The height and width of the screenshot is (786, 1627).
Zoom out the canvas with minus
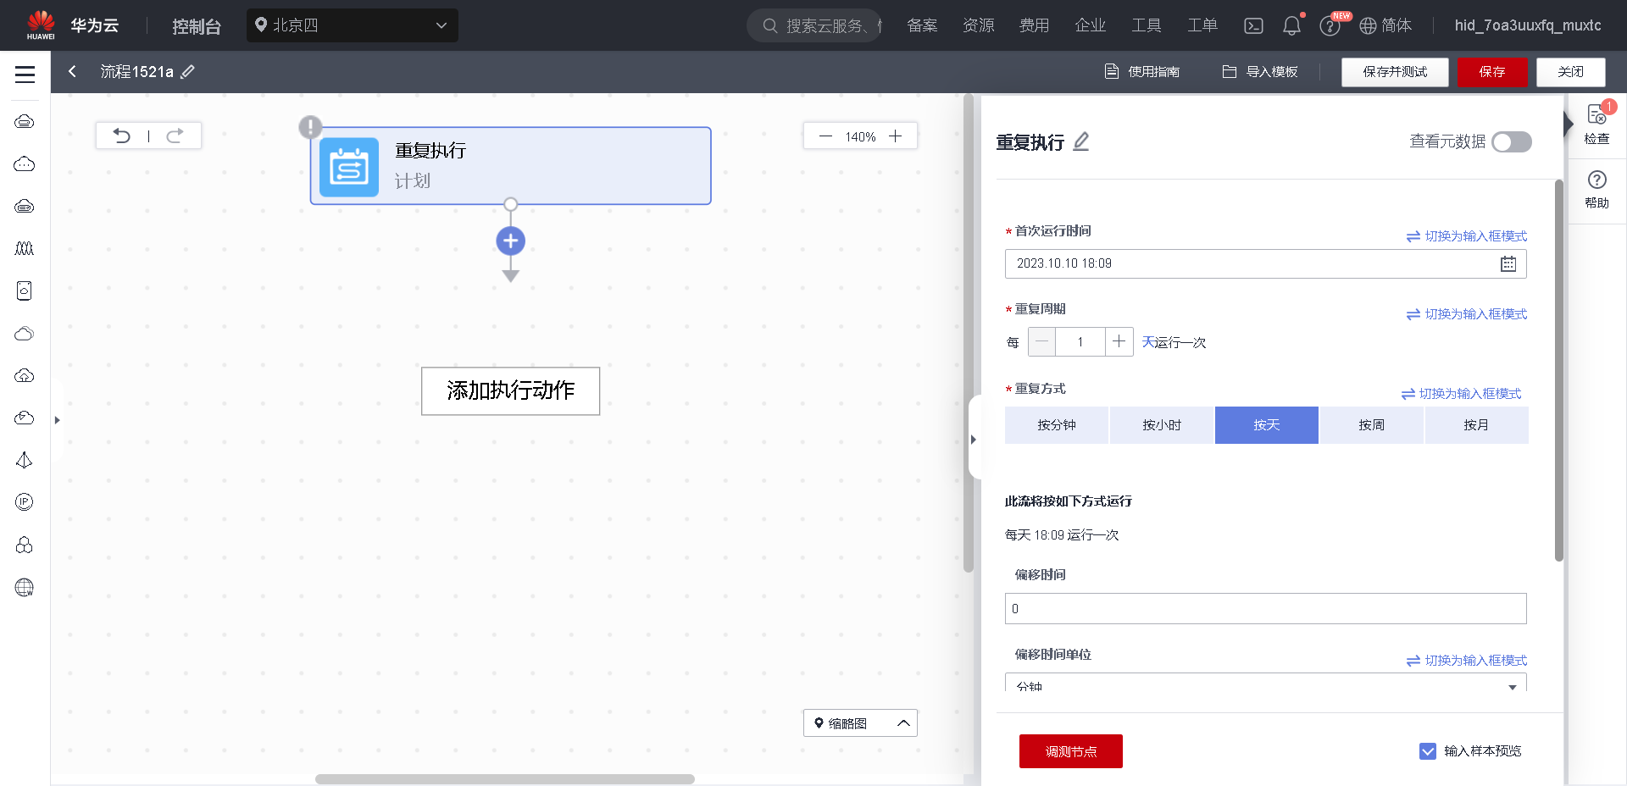(x=825, y=136)
